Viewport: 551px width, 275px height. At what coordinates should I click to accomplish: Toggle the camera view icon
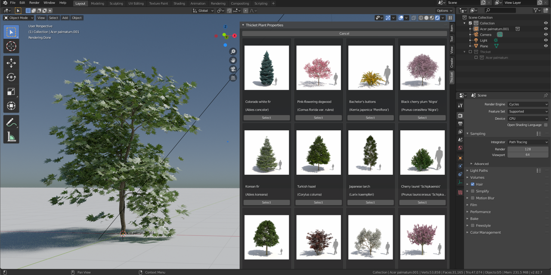233,69
